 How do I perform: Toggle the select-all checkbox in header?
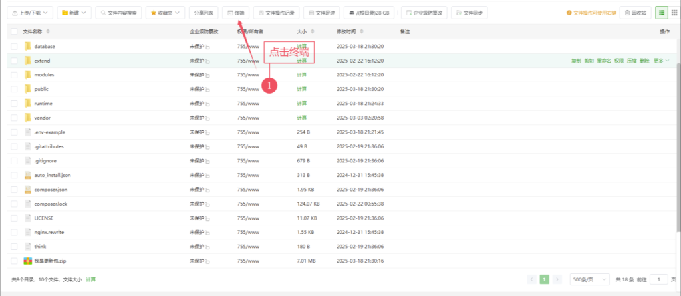pos(15,32)
